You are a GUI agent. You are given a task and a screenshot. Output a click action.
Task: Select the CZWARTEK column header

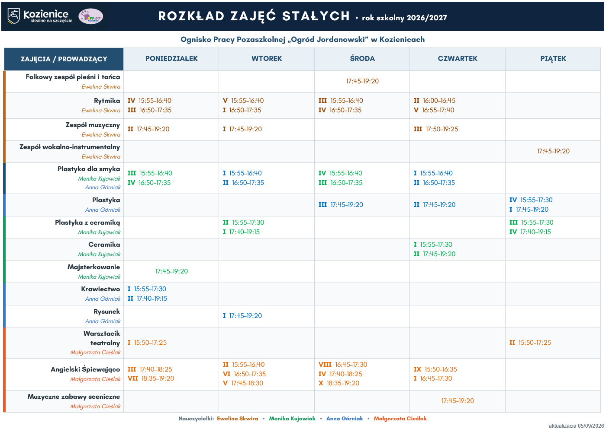[458, 59]
